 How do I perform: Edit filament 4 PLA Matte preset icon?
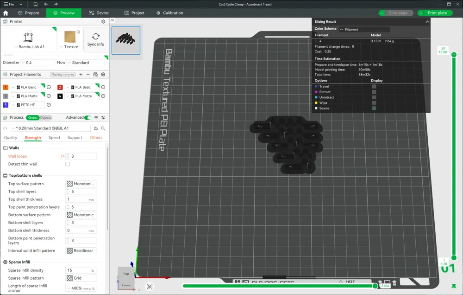[103, 96]
